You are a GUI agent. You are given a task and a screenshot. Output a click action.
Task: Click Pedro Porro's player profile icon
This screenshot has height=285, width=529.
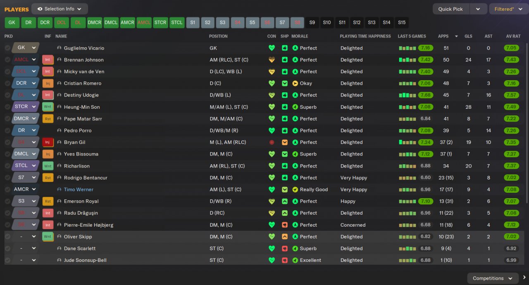click(x=59, y=131)
